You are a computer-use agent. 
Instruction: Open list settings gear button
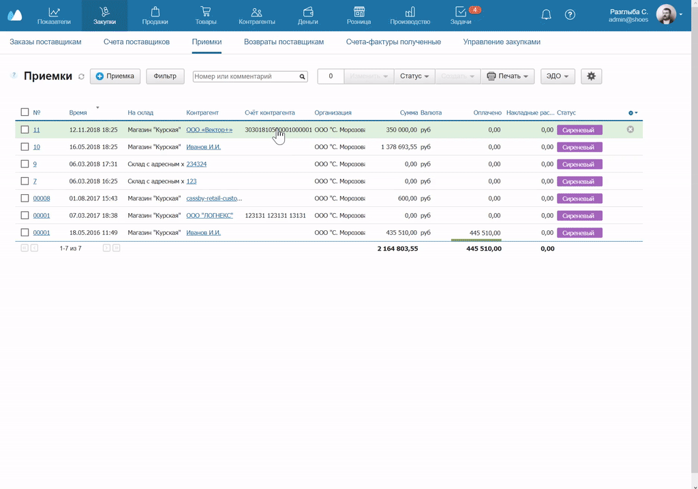pyautogui.click(x=591, y=76)
